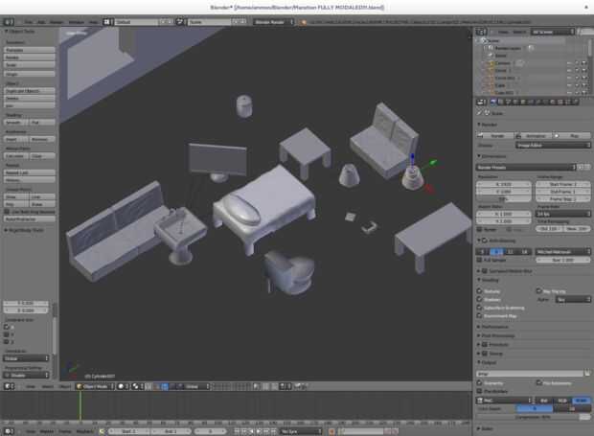Switch to the Scene properties tab icon
Image resolution: width=594 pixels, height=436 pixels.
coord(508,102)
